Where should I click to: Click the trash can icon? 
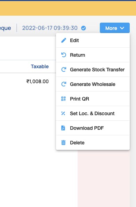point(63,143)
